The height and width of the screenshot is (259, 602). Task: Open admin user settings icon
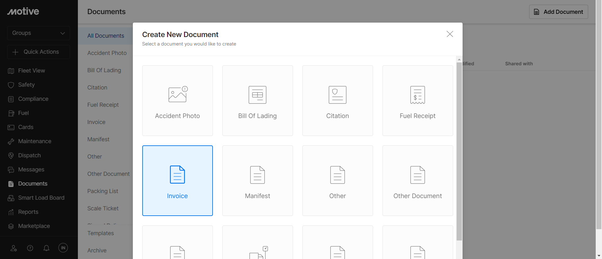click(x=14, y=248)
